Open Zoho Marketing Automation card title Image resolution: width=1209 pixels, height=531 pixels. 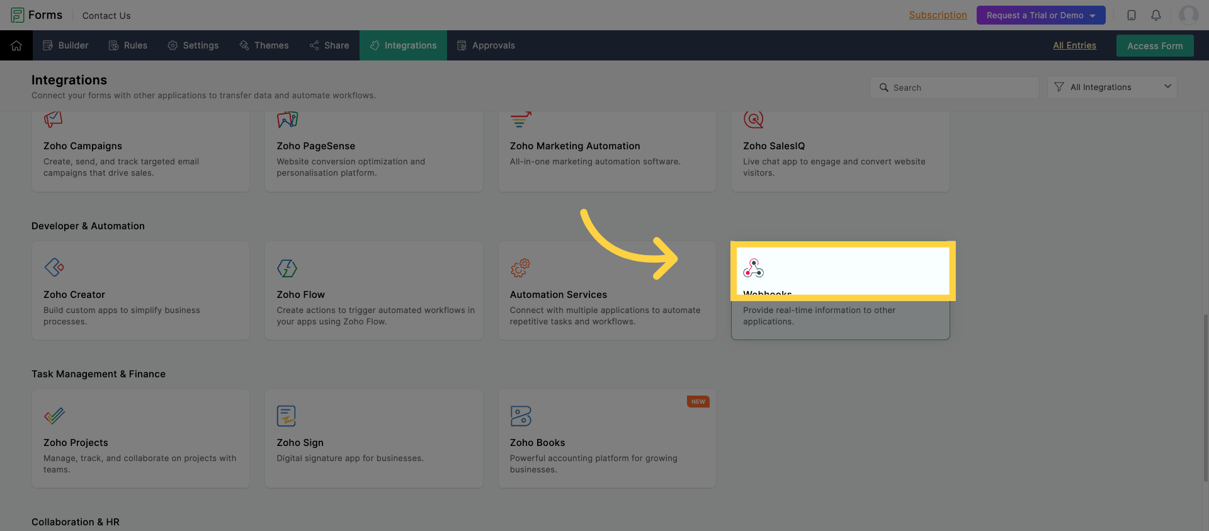click(575, 146)
